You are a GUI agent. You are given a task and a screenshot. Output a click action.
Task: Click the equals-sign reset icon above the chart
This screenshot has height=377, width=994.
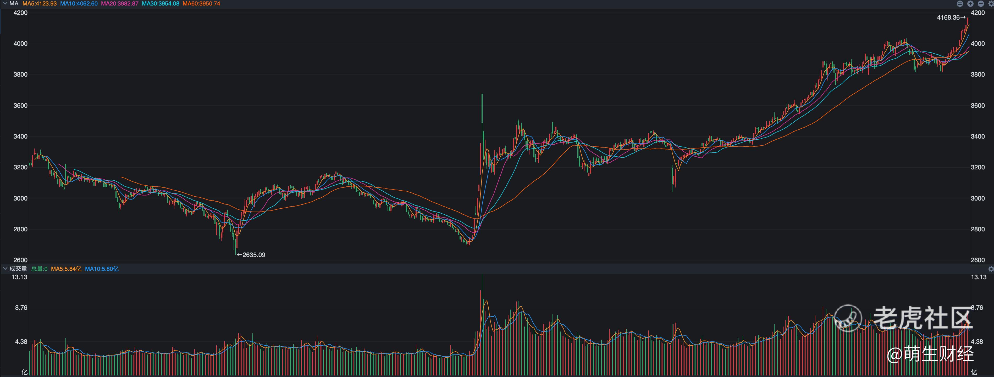960,3
